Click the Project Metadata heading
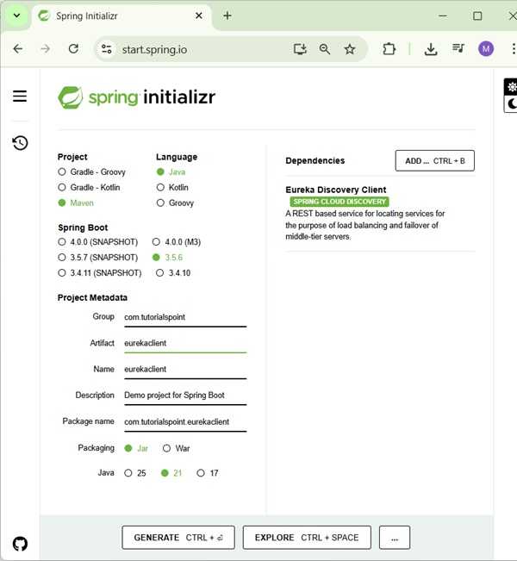The height and width of the screenshot is (561, 517). pyautogui.click(x=92, y=297)
